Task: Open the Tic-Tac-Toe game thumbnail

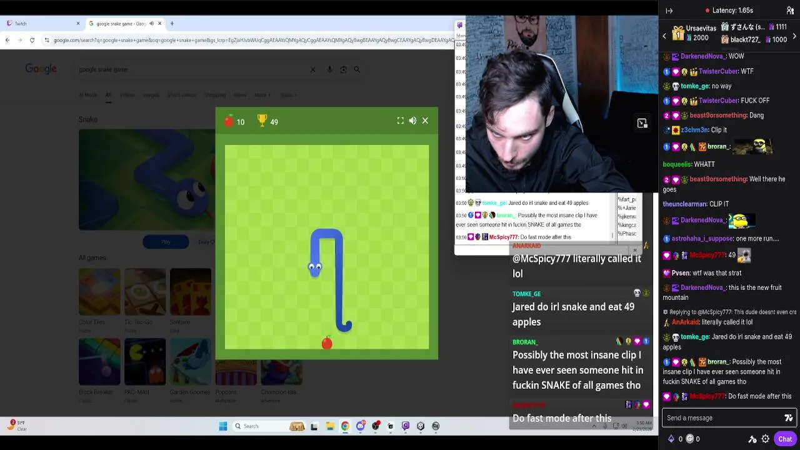Action: coord(145,291)
